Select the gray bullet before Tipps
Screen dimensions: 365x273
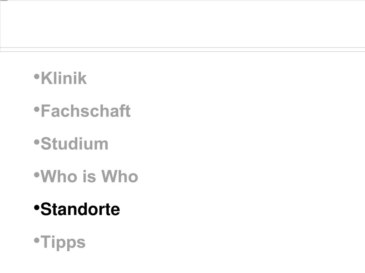pos(37,240)
